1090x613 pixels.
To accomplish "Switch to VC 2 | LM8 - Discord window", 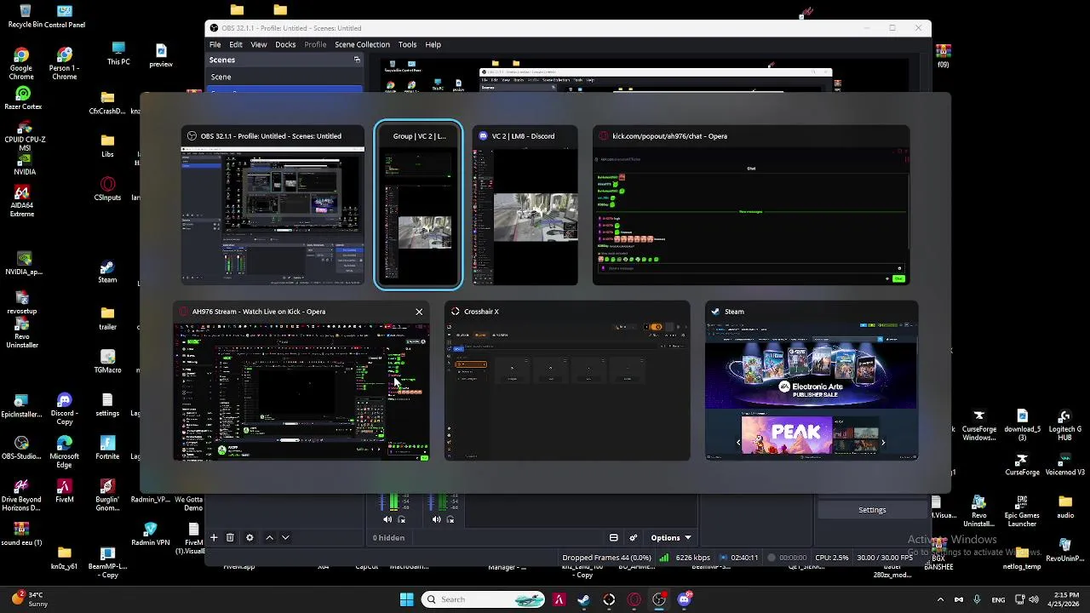I will pyautogui.click(x=525, y=207).
